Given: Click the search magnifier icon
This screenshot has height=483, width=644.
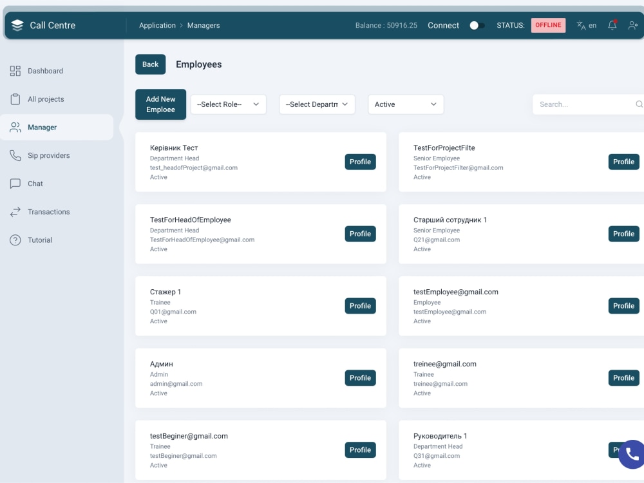Looking at the screenshot, I should (x=639, y=104).
